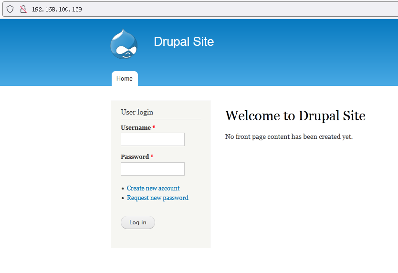Viewport: 398px width, 273px height.
Task: Click Request new password link
Action: tap(157, 198)
